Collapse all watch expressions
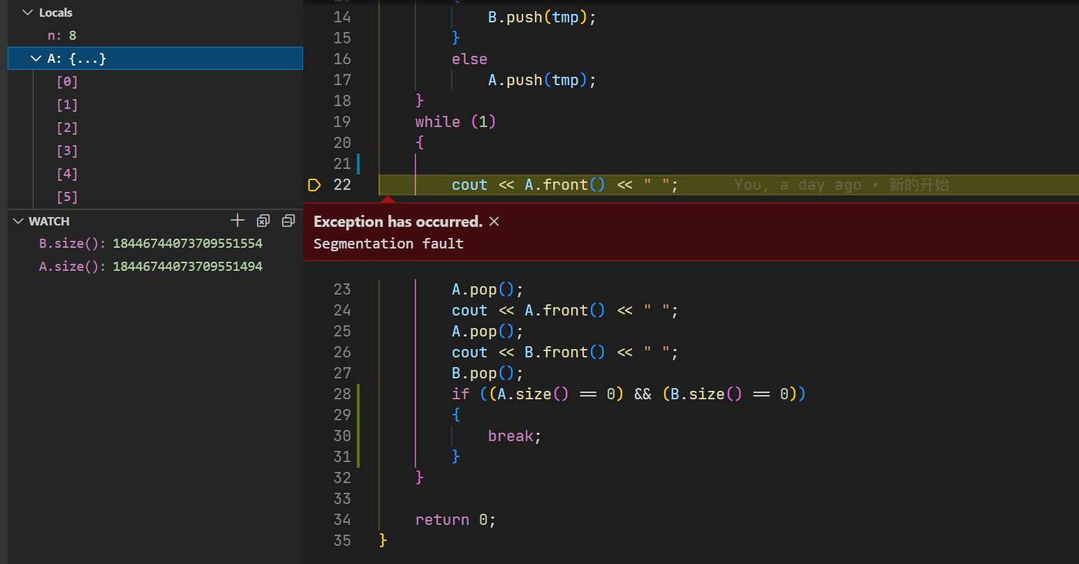The width and height of the screenshot is (1079, 564). pyautogui.click(x=288, y=221)
